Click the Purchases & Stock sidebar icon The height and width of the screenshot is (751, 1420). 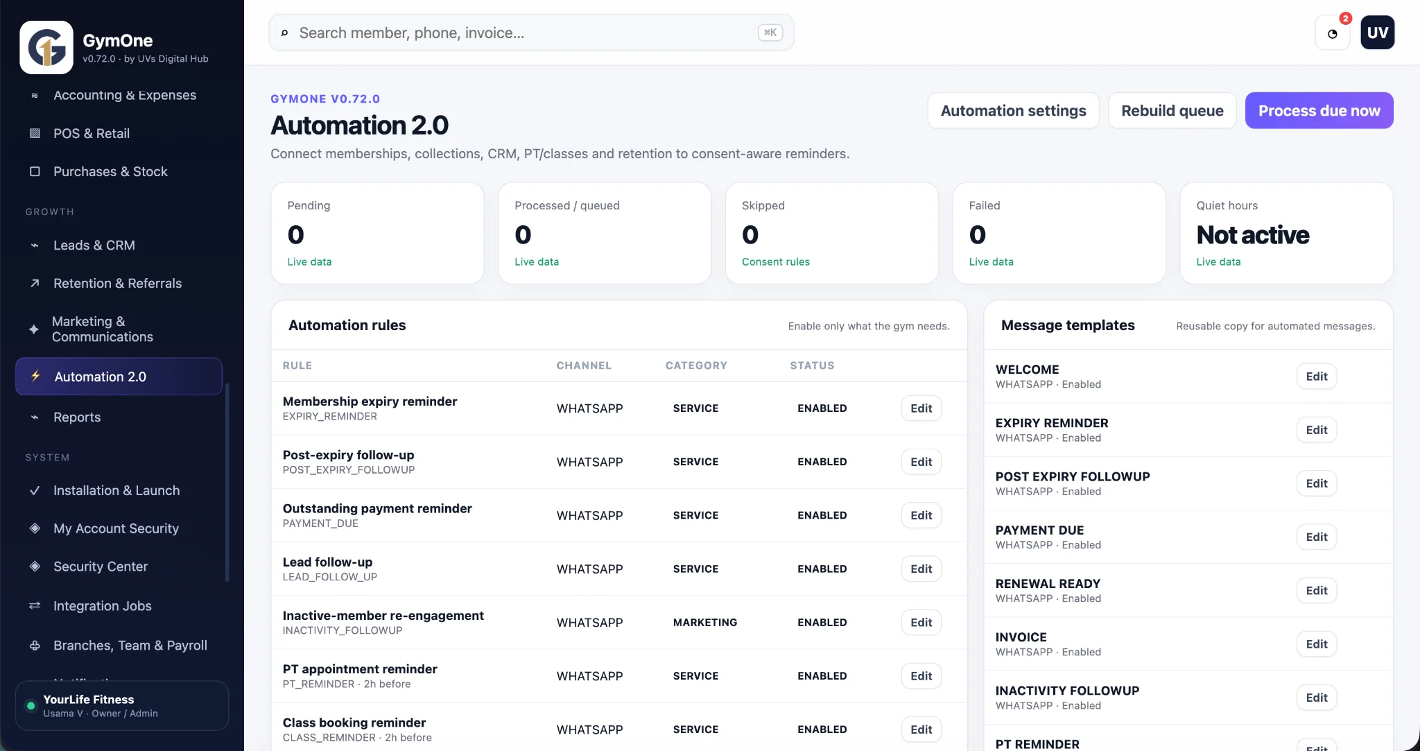pyautogui.click(x=35, y=171)
